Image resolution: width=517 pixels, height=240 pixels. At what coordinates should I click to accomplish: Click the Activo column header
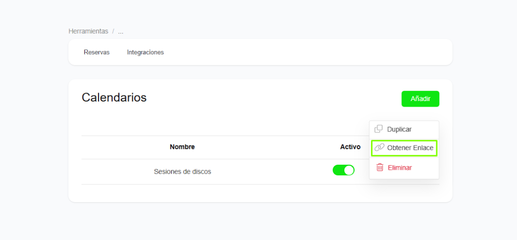350,147
